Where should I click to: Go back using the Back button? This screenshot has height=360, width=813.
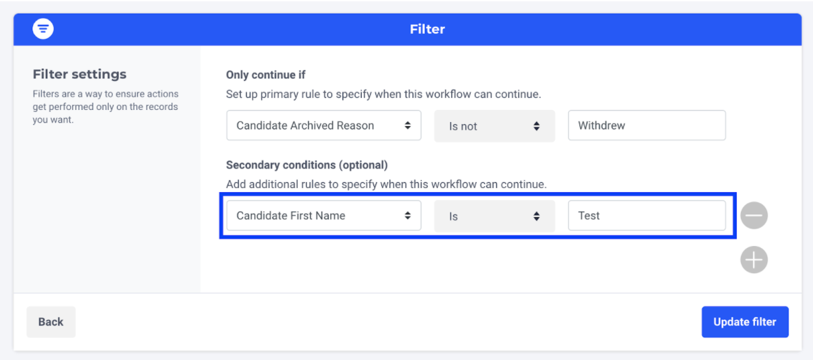tap(51, 322)
